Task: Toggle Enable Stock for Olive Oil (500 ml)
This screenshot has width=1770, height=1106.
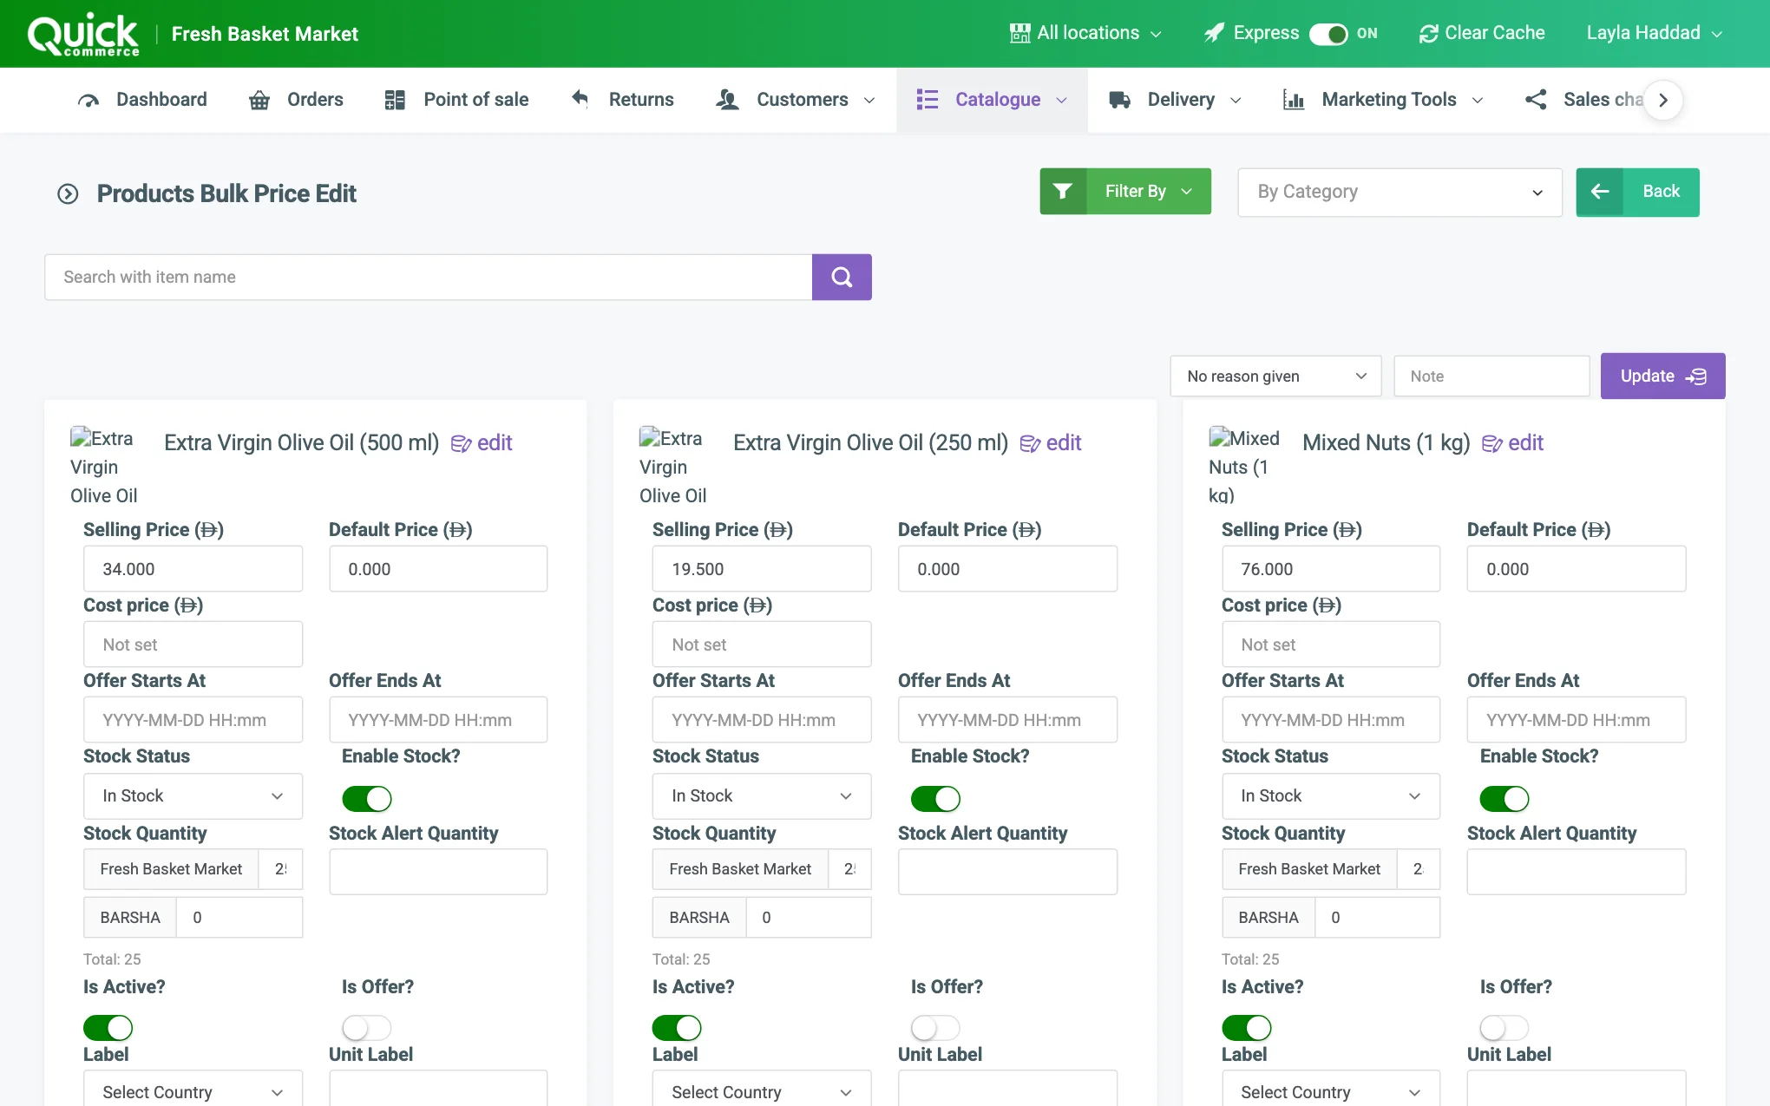Action: 366,798
